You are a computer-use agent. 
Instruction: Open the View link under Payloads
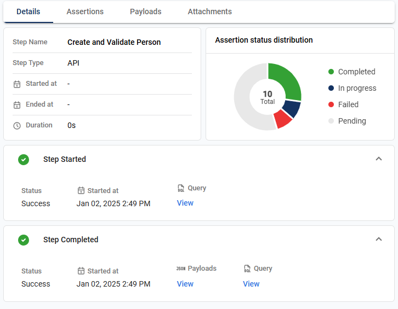[185, 284]
